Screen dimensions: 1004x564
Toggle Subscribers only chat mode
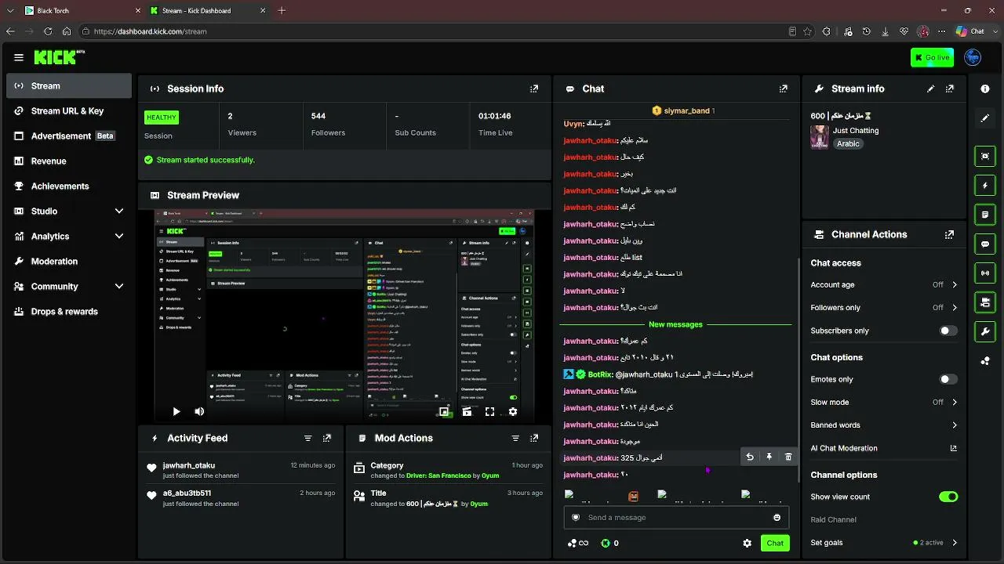(948, 331)
